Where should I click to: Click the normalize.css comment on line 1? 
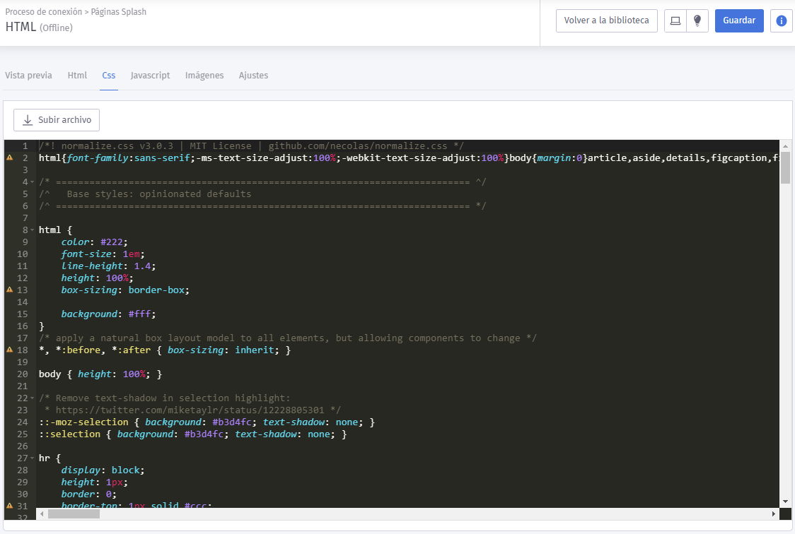point(252,146)
